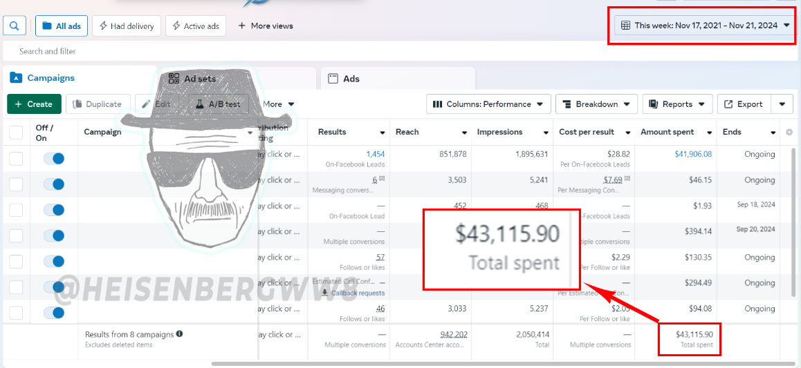The height and width of the screenshot is (368, 801).
Task: Click the Export button
Action: [744, 104]
